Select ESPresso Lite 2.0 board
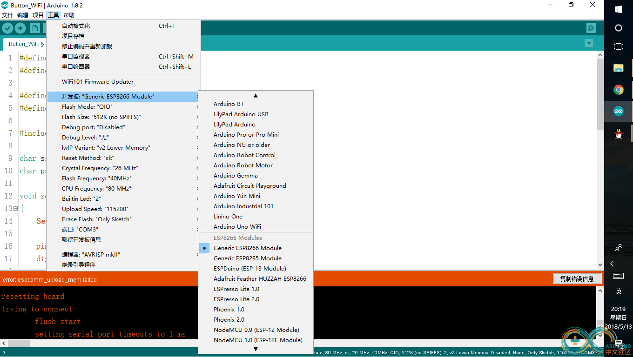The height and width of the screenshot is (357, 633). coord(256,299)
